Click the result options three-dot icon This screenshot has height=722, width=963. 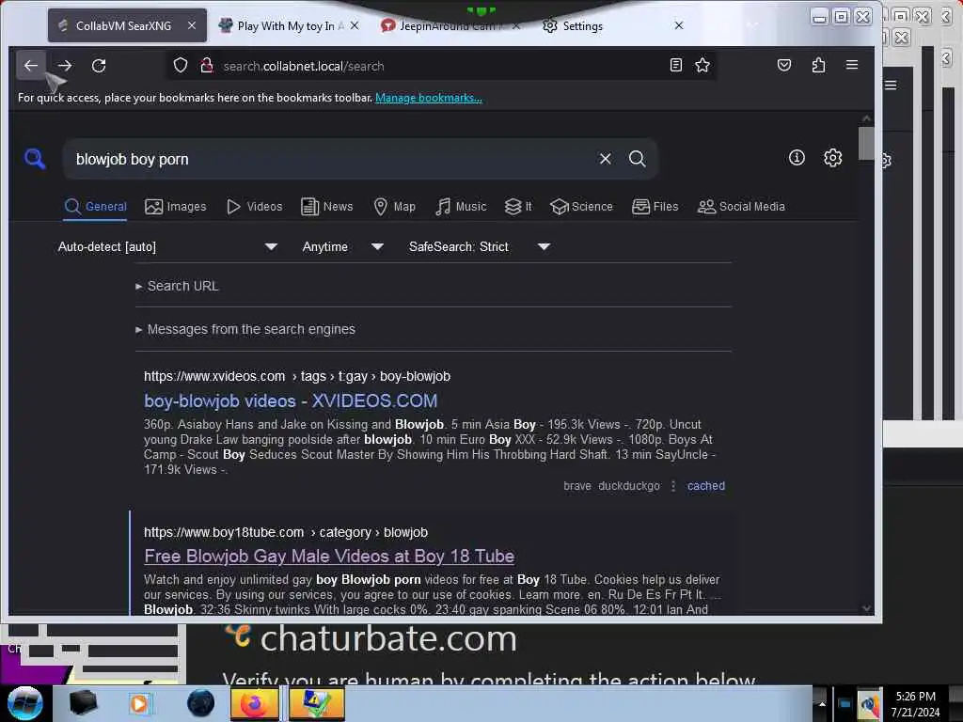(x=673, y=486)
